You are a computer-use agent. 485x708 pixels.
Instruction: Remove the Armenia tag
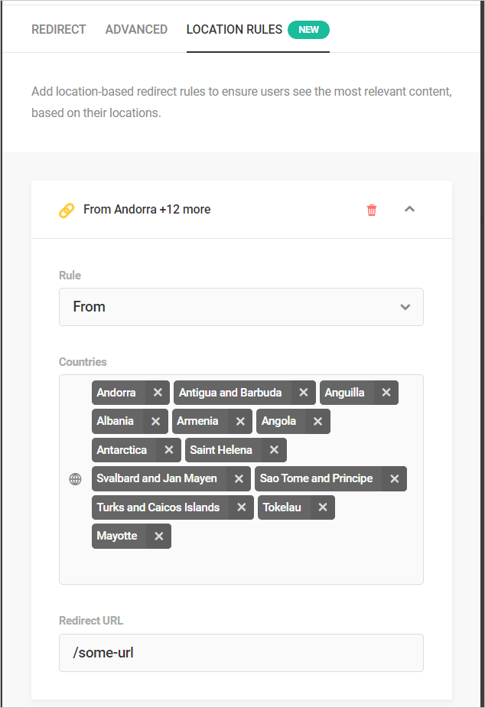point(239,421)
